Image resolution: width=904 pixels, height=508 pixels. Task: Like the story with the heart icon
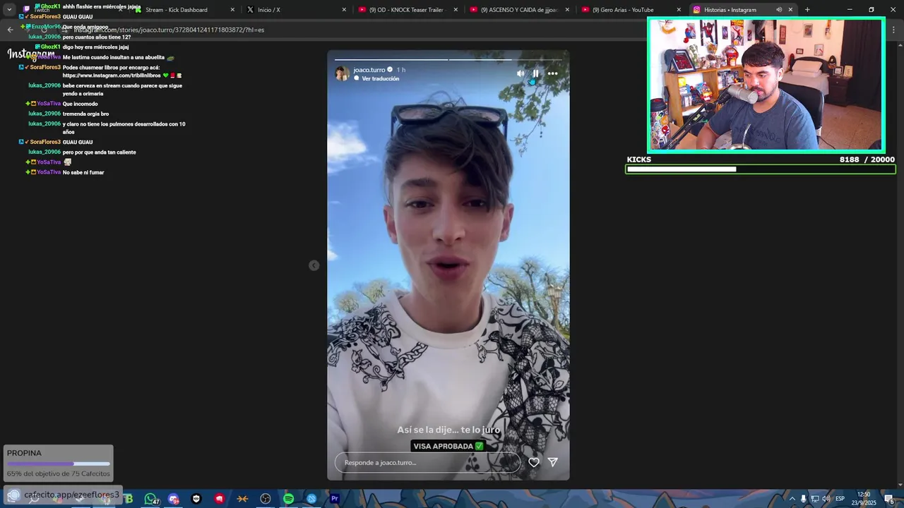click(x=534, y=462)
